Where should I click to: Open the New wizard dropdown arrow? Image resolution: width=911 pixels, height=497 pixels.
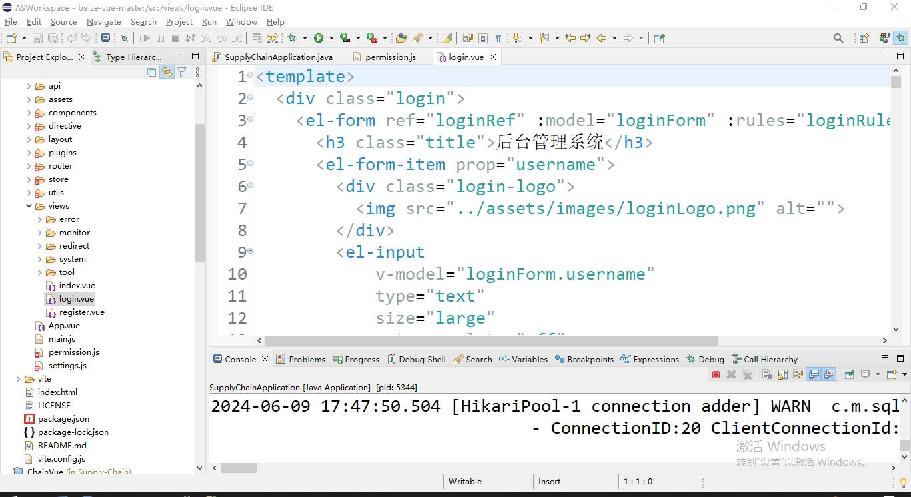[24, 38]
